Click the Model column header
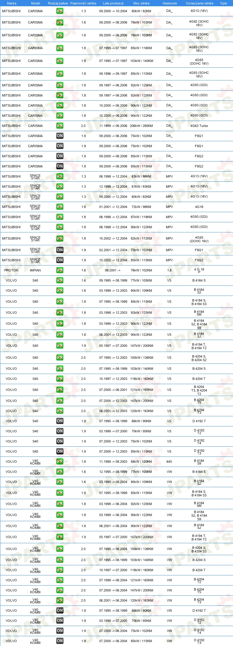Screen dimensions: 233x646 [x=35, y=3]
